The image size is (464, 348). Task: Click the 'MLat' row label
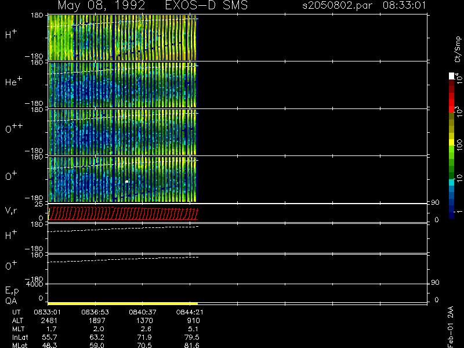click(20, 345)
